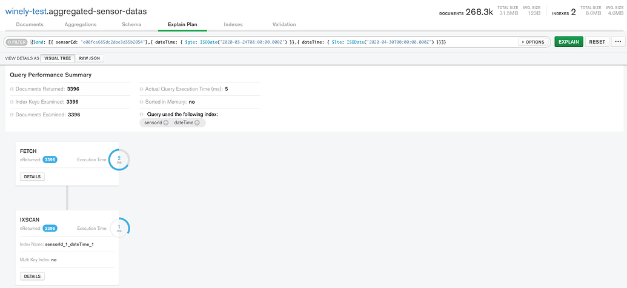The image size is (627, 288).
Task: Click info icon beside Query used the following index
Action: click(142, 115)
